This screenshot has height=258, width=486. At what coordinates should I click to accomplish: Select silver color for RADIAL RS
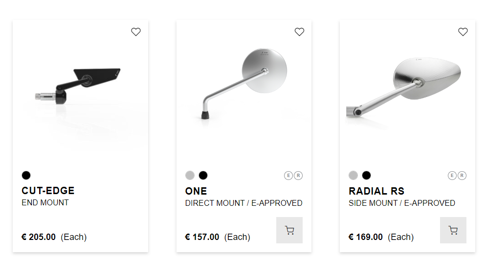353,176
